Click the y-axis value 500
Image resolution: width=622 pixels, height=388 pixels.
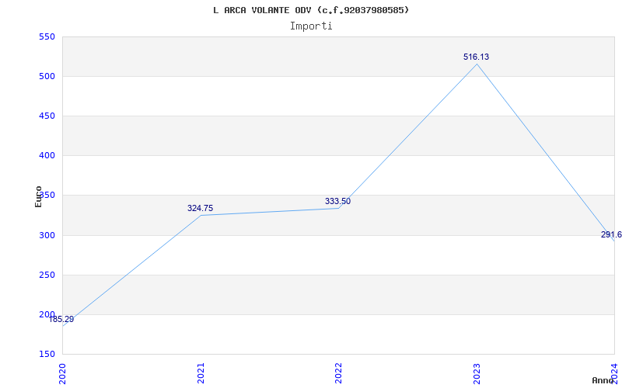[47, 76]
